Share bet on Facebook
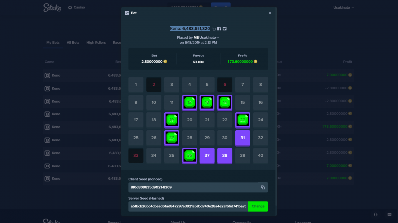Viewport: 398px width, 223px height. [x=219, y=29]
